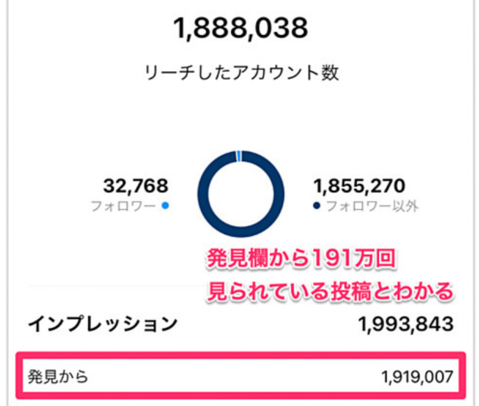The height and width of the screenshot is (406, 479).
Task: Select the 1,888,038 reach total
Action: pos(241,29)
